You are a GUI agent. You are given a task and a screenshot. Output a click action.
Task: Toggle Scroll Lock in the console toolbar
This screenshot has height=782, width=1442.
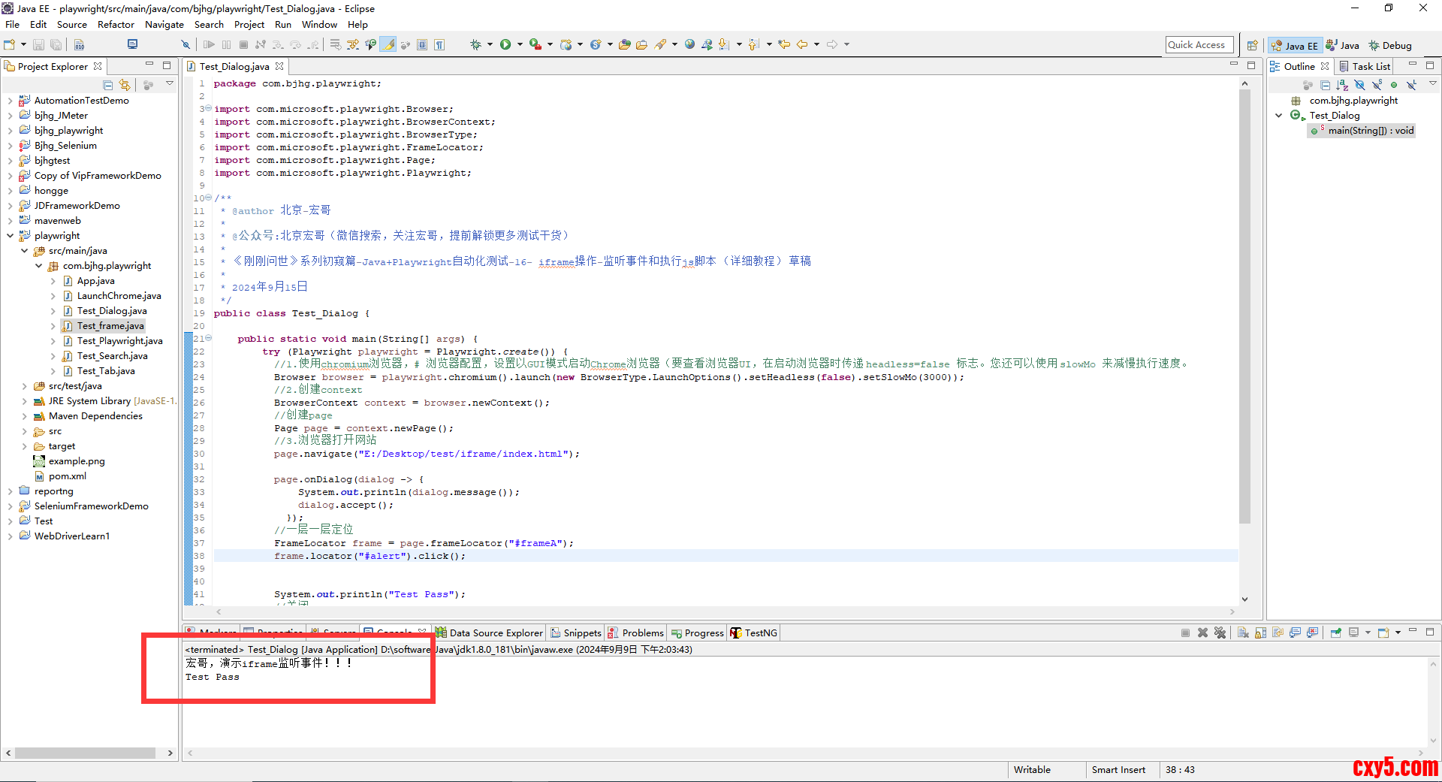pos(1260,633)
